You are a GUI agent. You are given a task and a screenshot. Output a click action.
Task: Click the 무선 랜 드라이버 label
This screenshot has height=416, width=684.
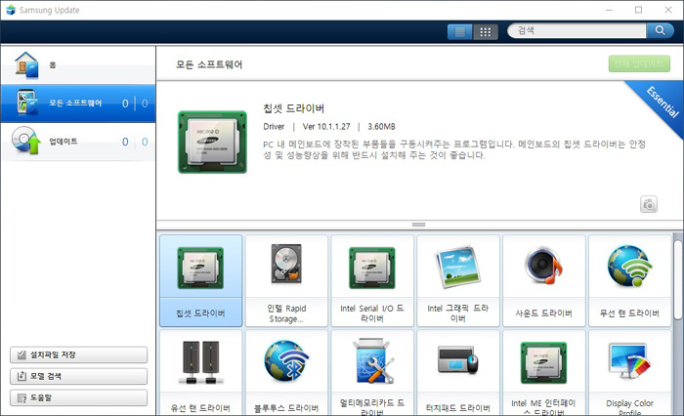(629, 313)
